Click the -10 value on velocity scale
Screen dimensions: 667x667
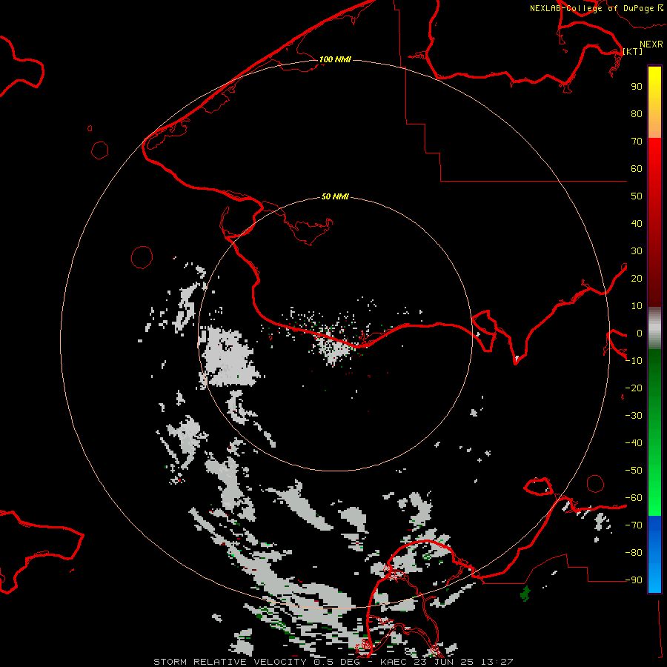coord(634,361)
